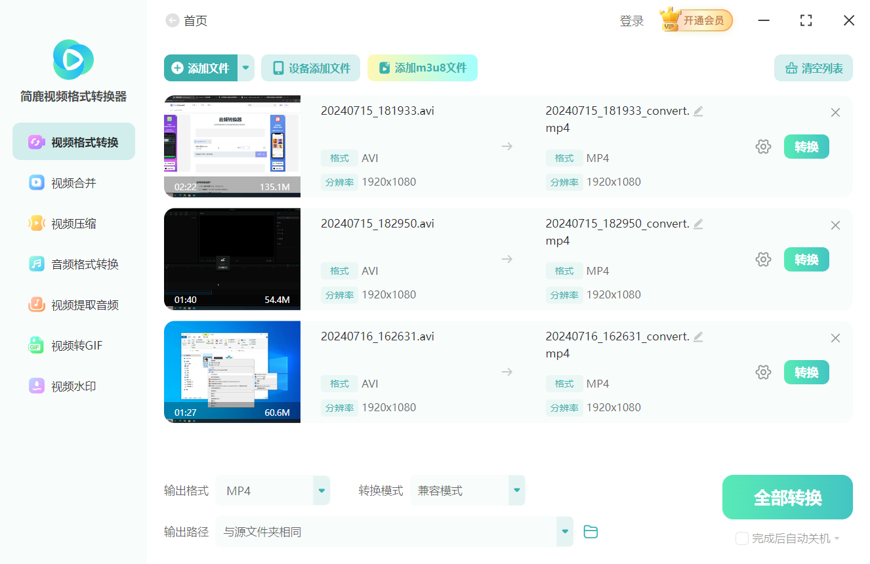
Task: Rename 20240716_162631_convert.mp4 via the pencil icon
Action: click(698, 336)
